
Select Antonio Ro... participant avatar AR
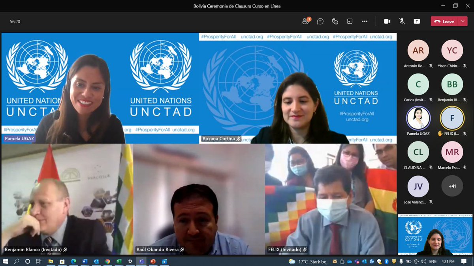(418, 50)
